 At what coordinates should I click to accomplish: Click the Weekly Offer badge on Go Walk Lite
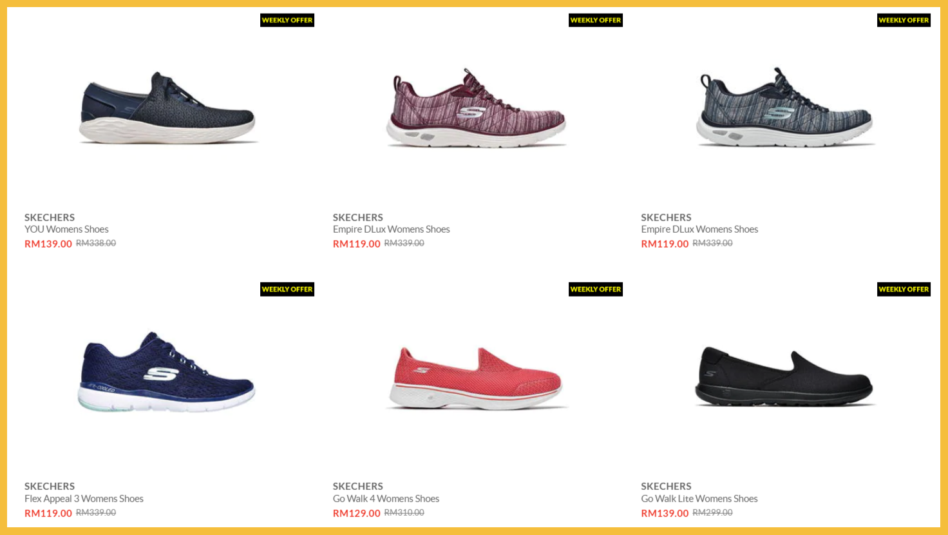coord(904,289)
